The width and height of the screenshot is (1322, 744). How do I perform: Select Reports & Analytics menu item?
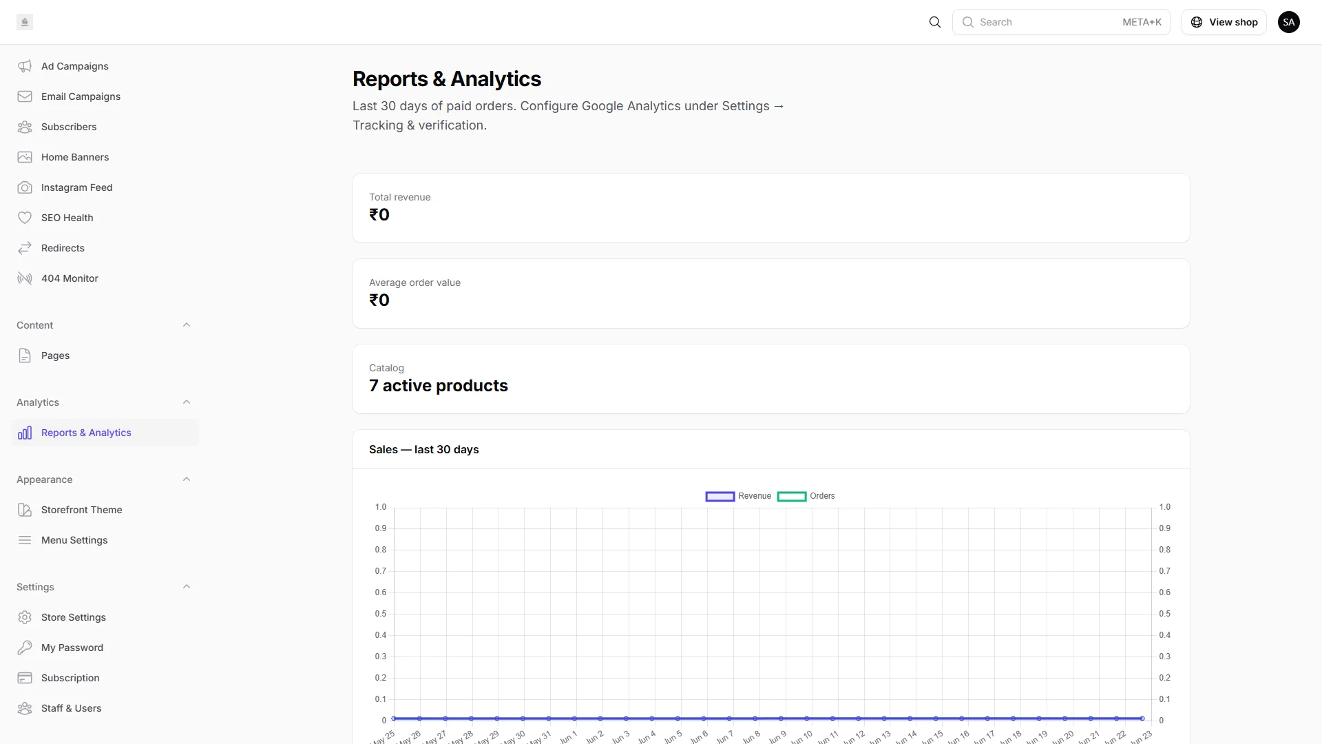pyautogui.click(x=105, y=433)
